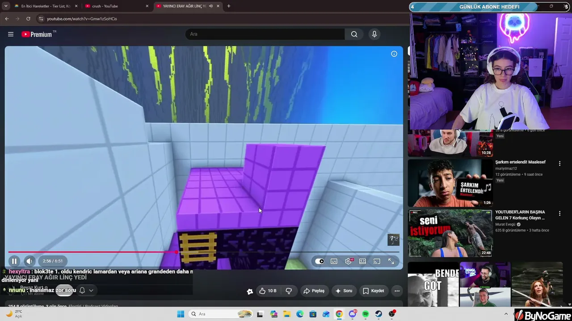Click the taskbar search box Ara

[221, 314]
